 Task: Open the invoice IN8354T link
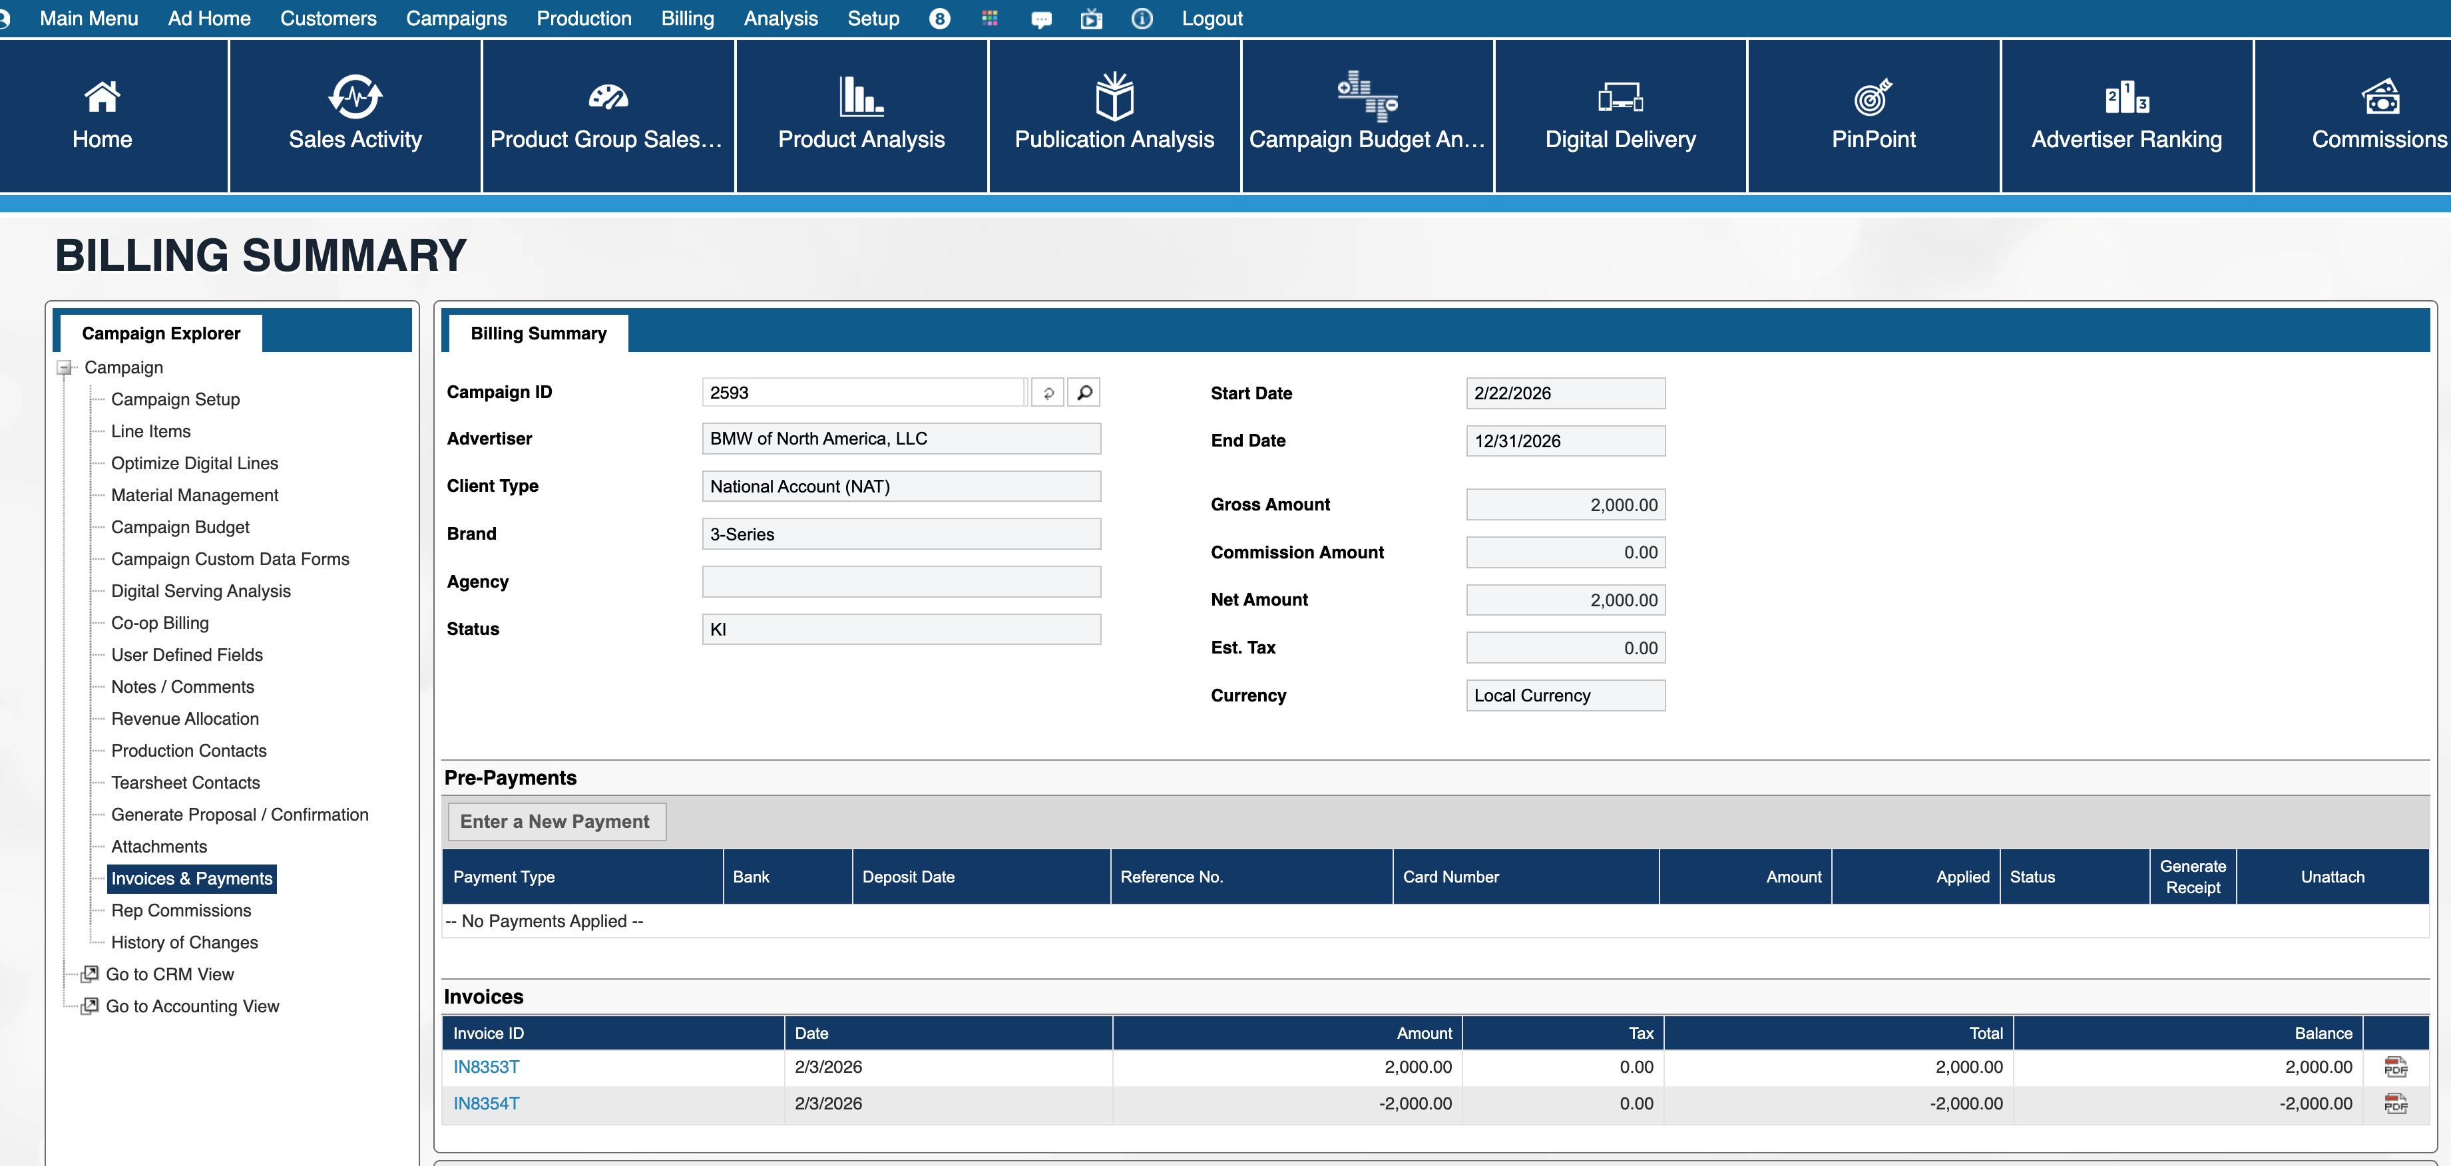pyautogui.click(x=486, y=1103)
